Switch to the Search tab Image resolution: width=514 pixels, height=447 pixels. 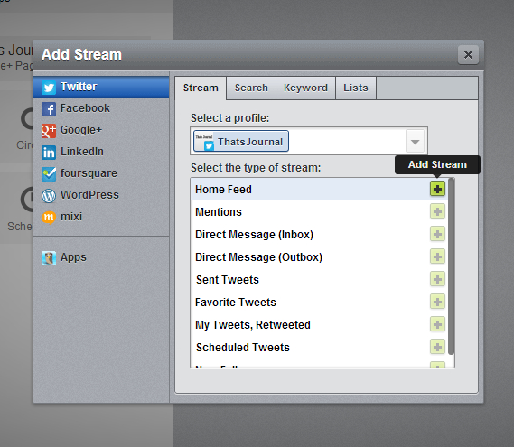251,88
